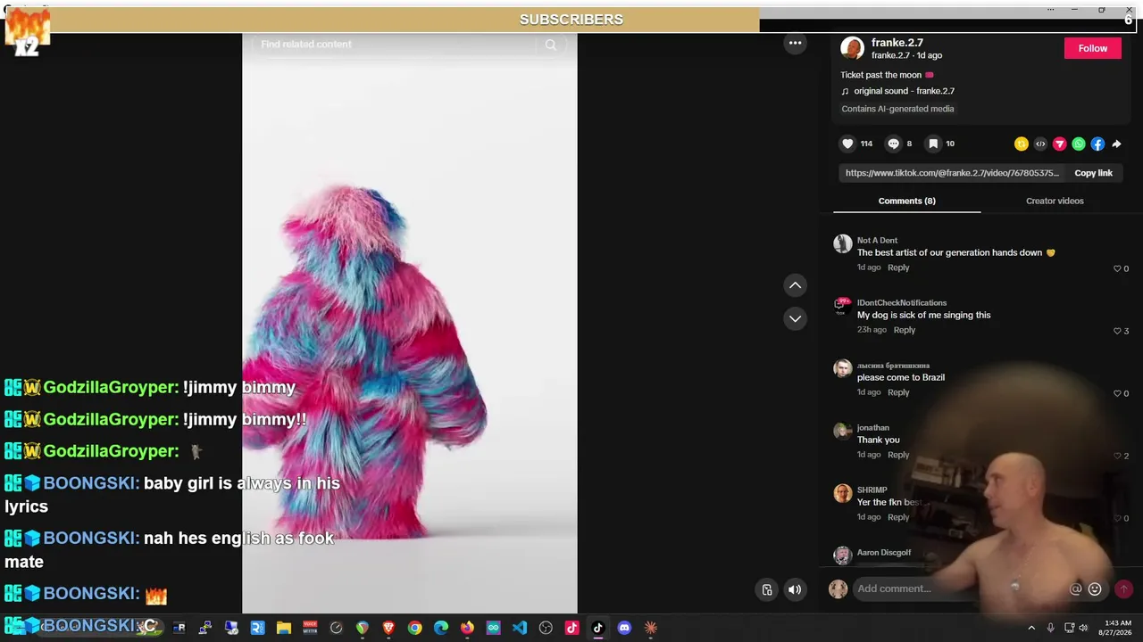Open Not A Dent's commenter avatar
This screenshot has height=642, width=1143.
coord(842,244)
